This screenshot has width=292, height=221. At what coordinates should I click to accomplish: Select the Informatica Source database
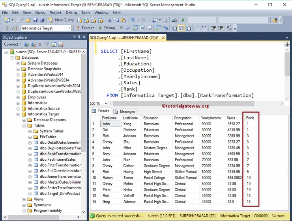click(44, 109)
